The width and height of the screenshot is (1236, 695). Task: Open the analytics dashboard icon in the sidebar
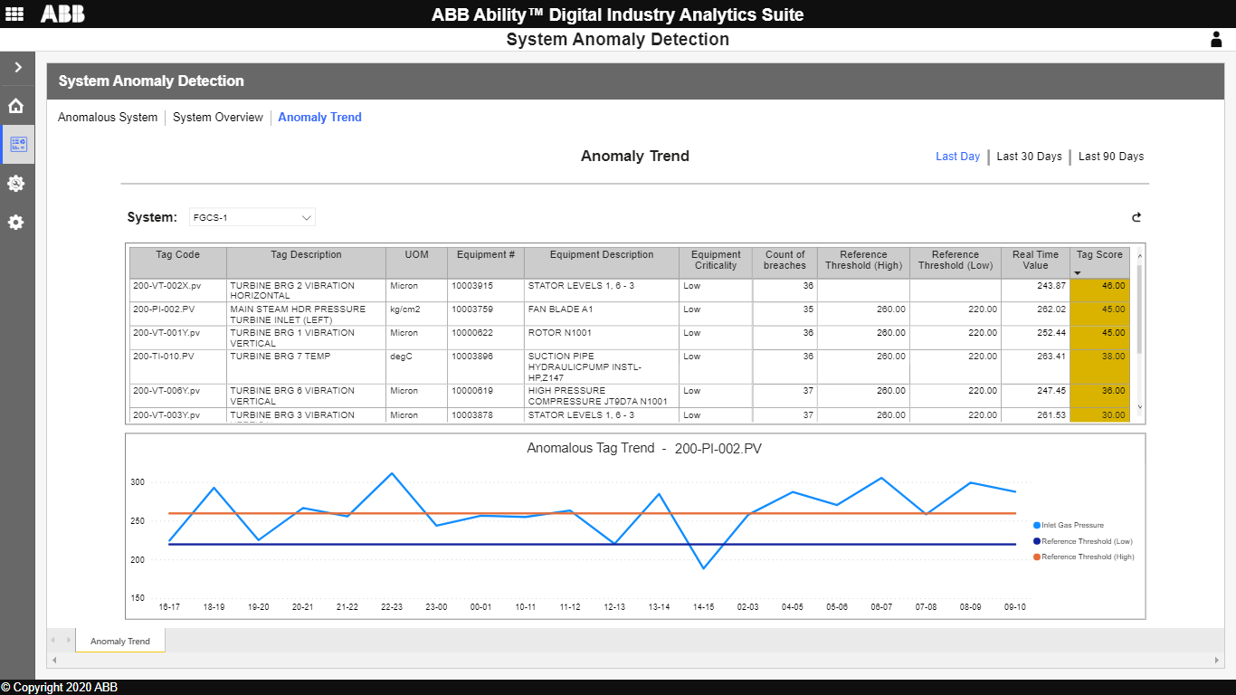click(x=16, y=144)
